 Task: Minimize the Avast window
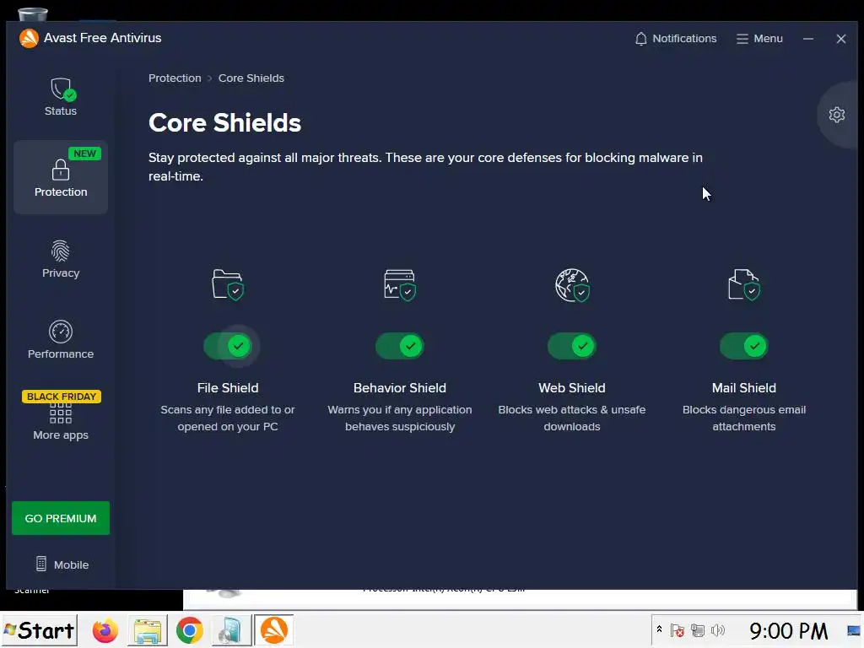pyautogui.click(x=807, y=39)
